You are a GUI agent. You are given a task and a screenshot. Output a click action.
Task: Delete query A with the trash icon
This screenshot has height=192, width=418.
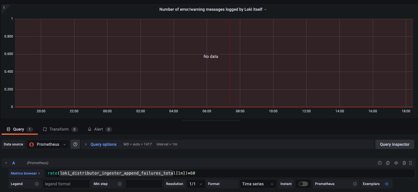(404, 163)
